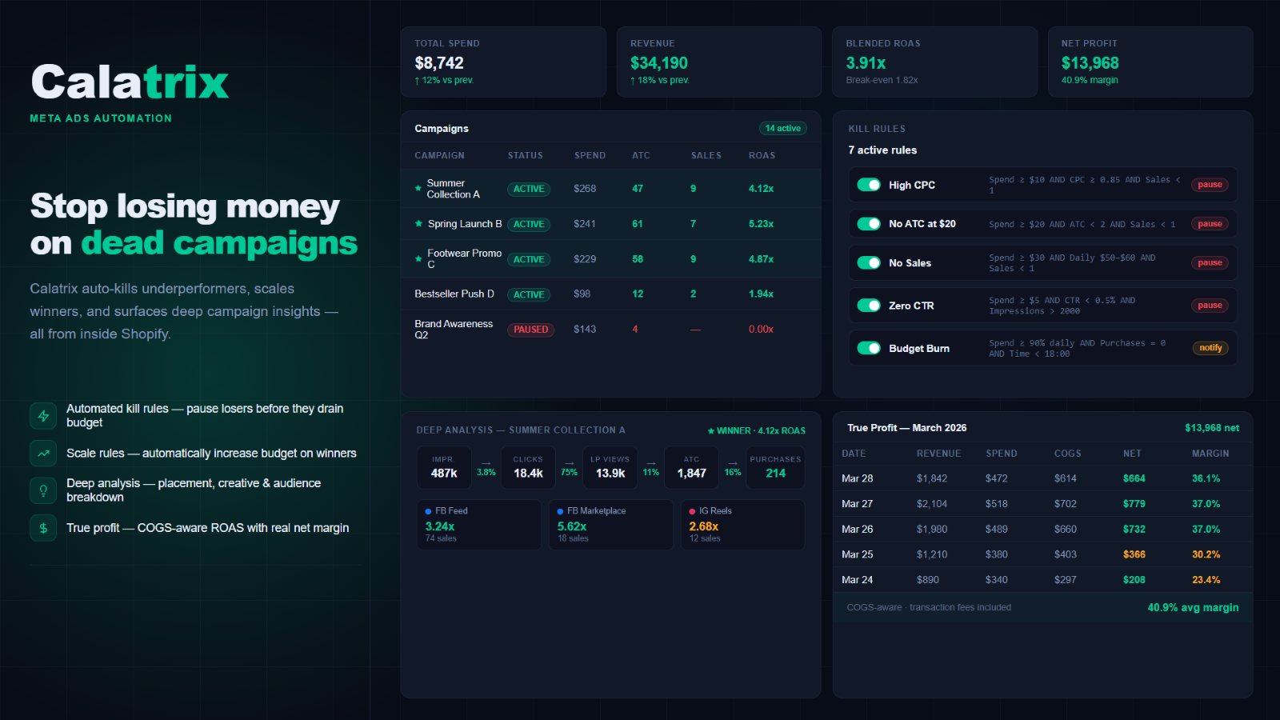Click the red dot for IG Reels

[x=693, y=511]
